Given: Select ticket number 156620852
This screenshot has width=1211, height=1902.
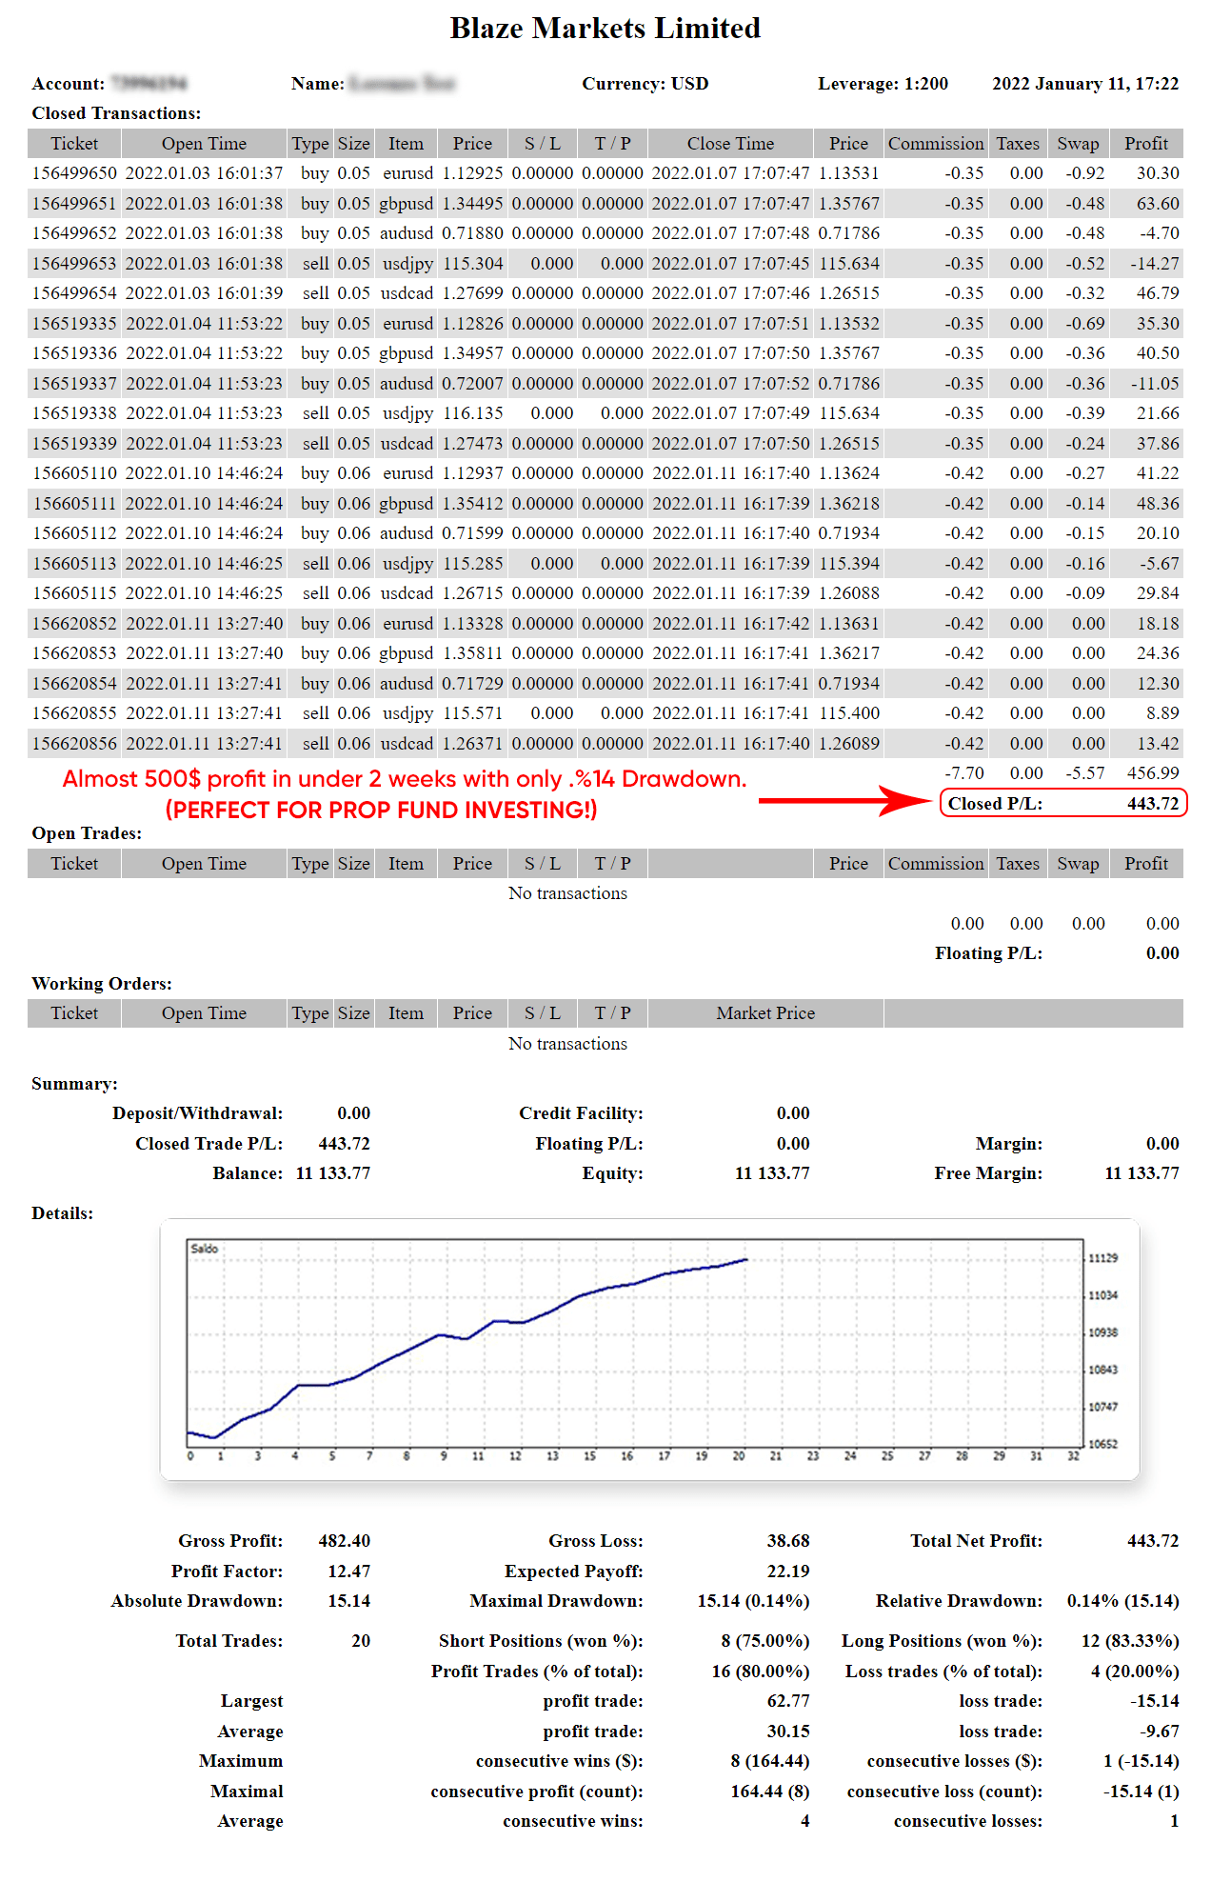Looking at the screenshot, I should coord(74,624).
